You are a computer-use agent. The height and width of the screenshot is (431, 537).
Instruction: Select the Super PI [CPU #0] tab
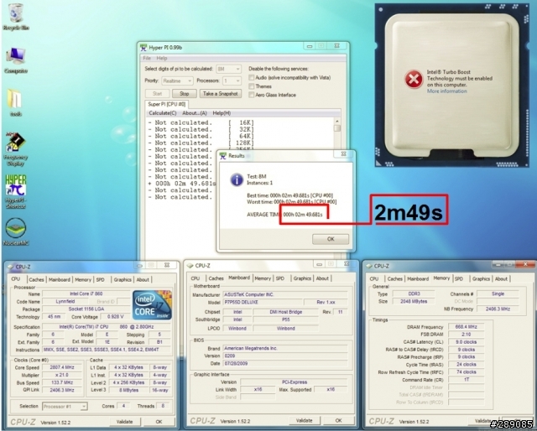(166, 104)
